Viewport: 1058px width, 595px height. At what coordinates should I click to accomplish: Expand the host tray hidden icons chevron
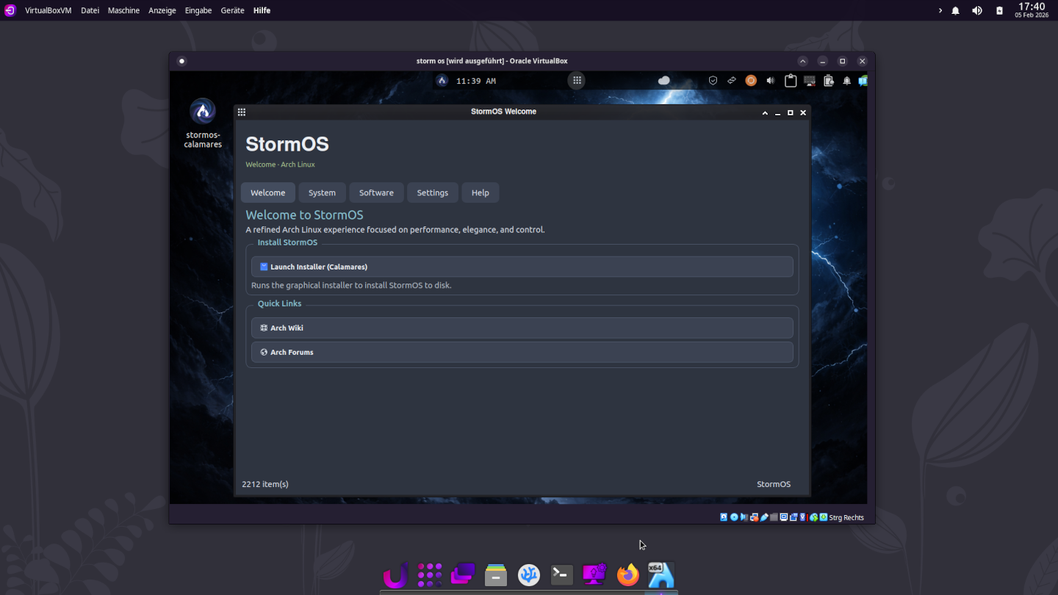pyautogui.click(x=940, y=10)
